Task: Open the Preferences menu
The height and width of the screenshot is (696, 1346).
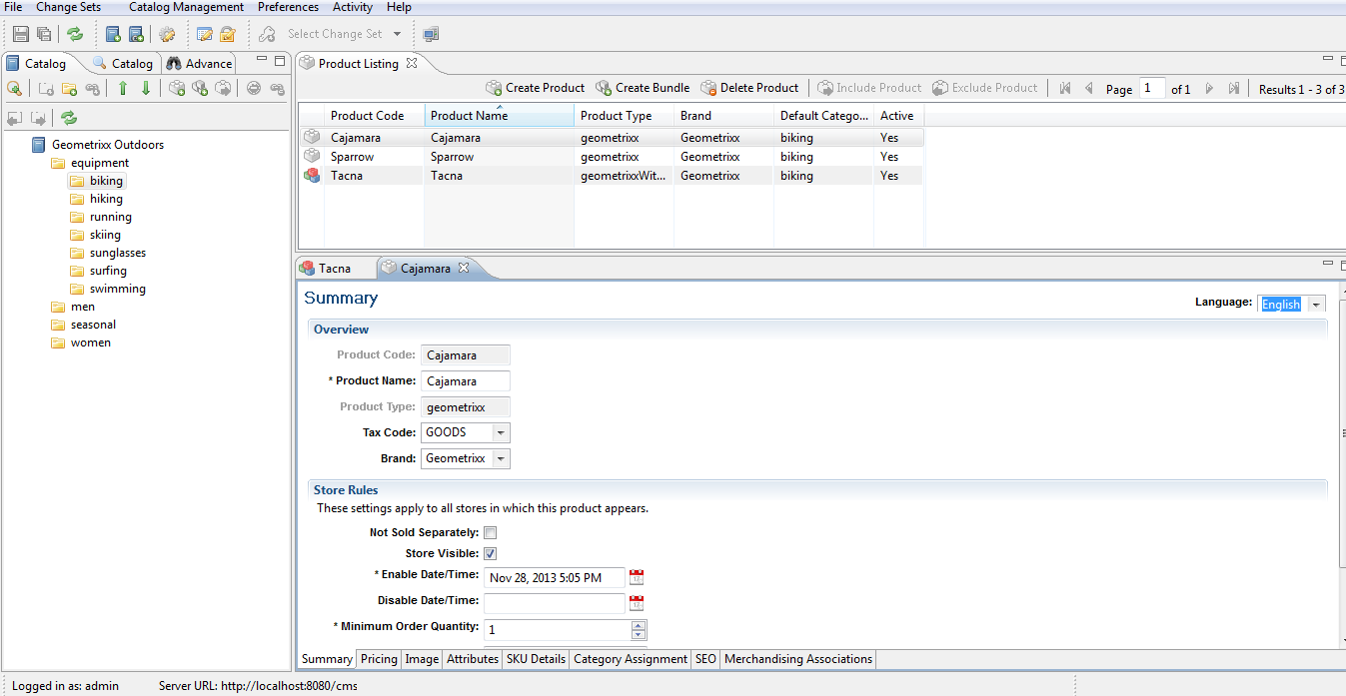Action: (x=288, y=7)
